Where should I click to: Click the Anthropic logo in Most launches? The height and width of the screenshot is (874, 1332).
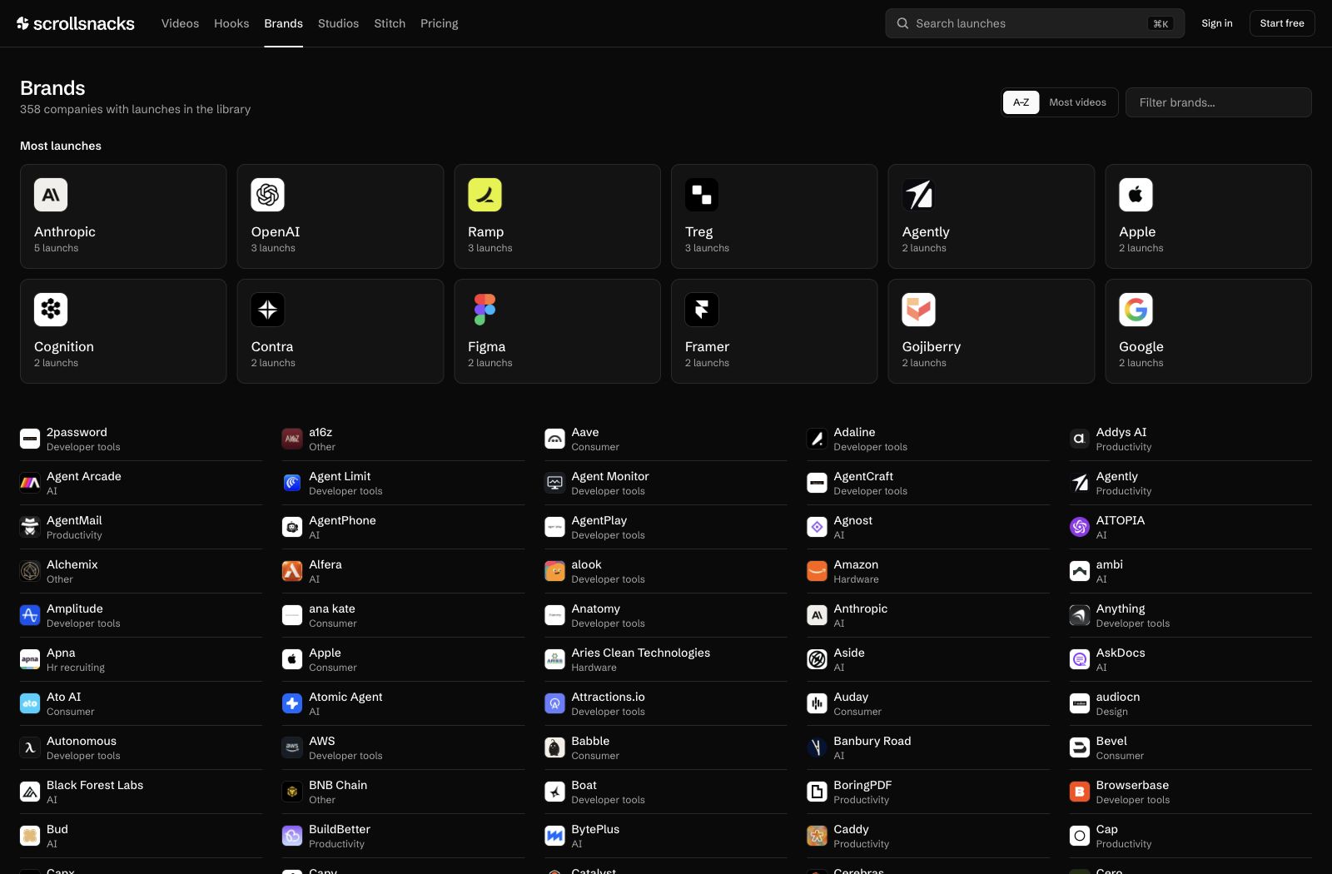coord(51,195)
